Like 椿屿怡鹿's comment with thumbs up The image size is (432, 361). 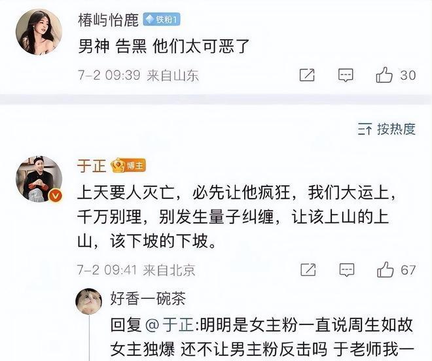[x=384, y=75]
